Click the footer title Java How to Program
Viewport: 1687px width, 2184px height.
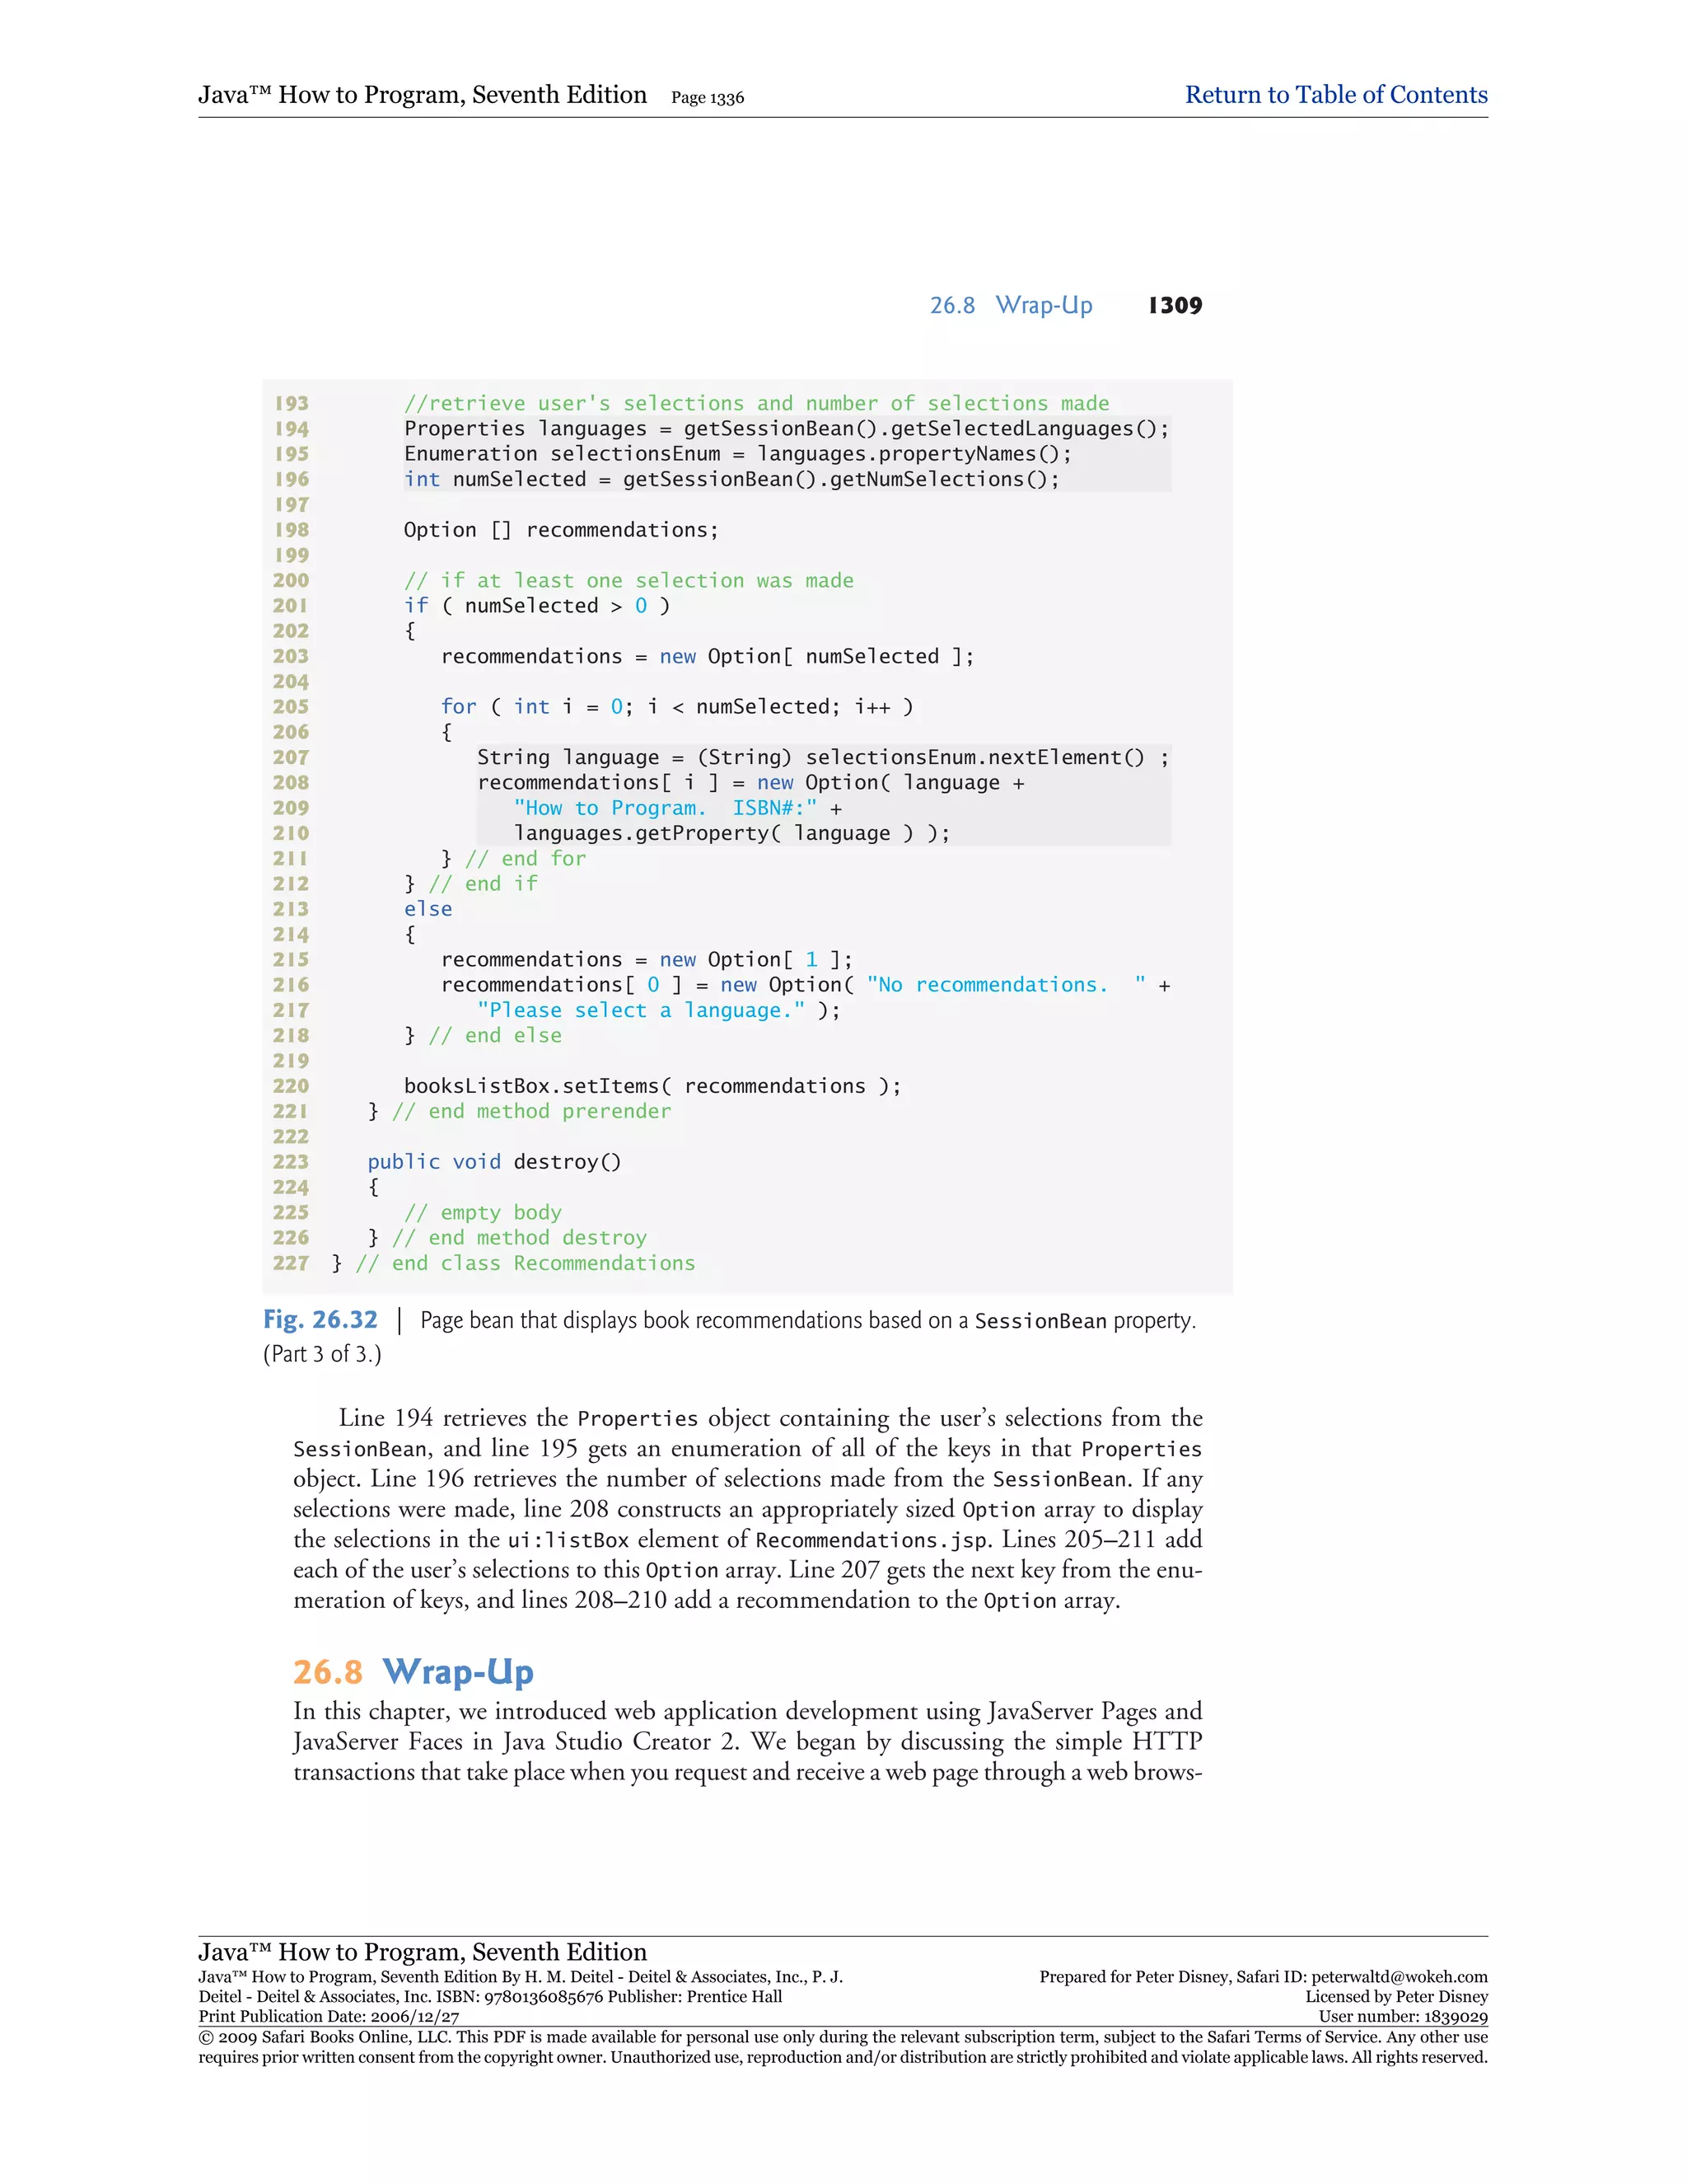click(422, 1952)
